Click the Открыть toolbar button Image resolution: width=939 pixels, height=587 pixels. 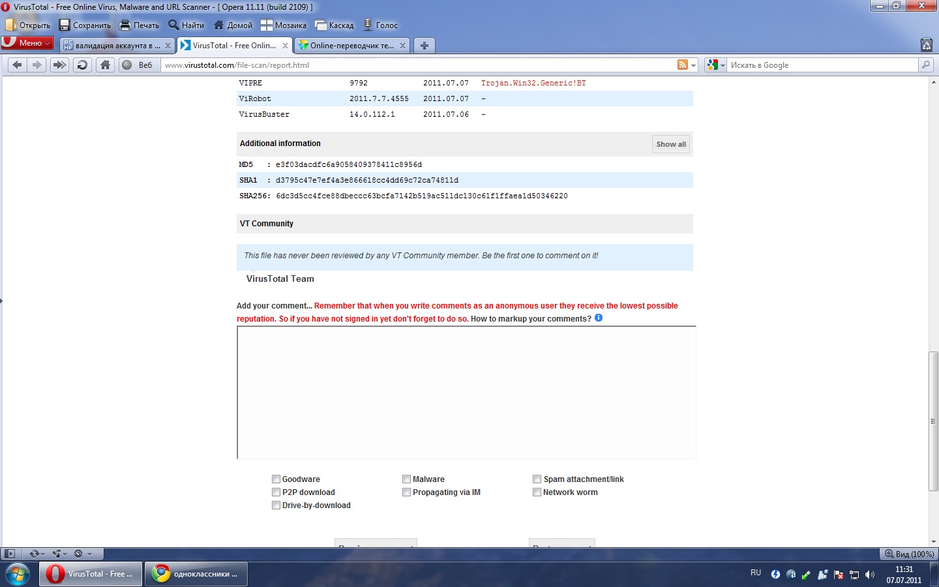tap(27, 25)
